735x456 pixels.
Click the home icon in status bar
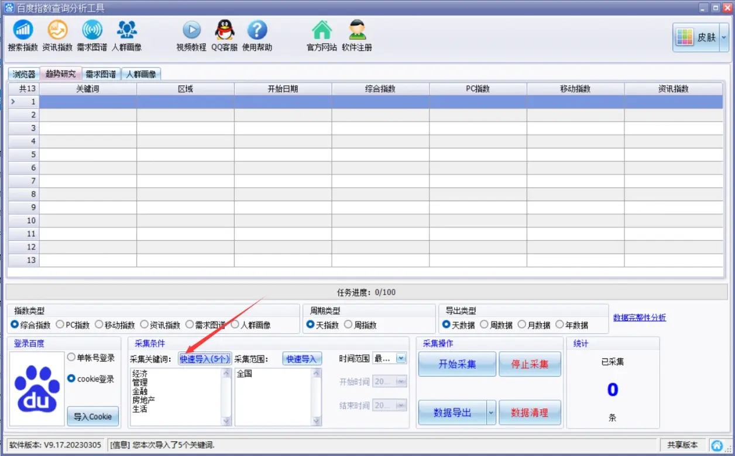717,445
